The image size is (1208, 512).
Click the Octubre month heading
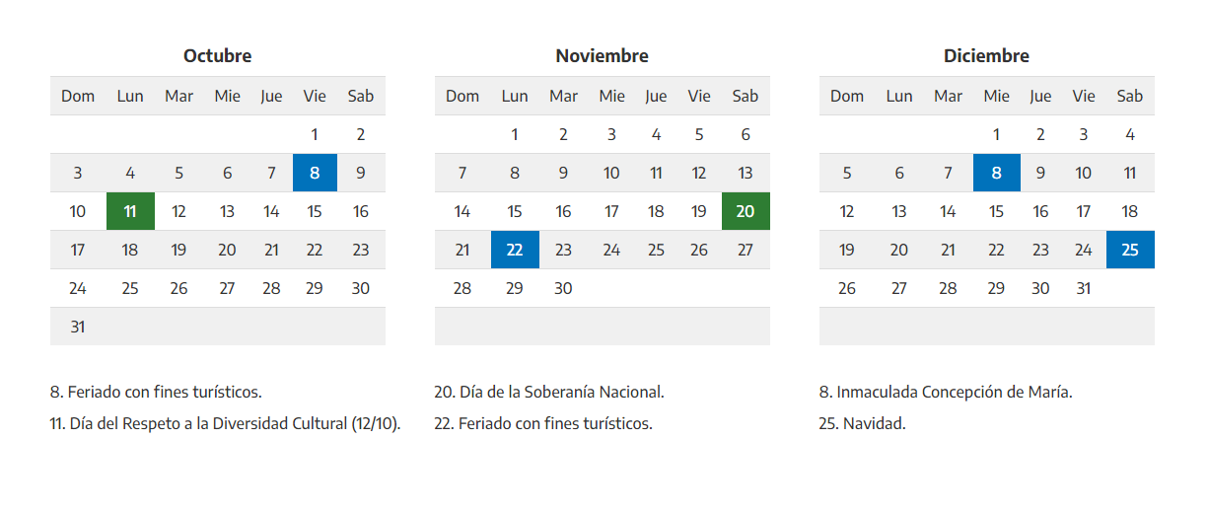(x=217, y=56)
